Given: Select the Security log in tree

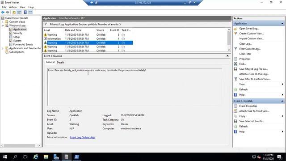Looking at the screenshot, I should tap(18, 33).
